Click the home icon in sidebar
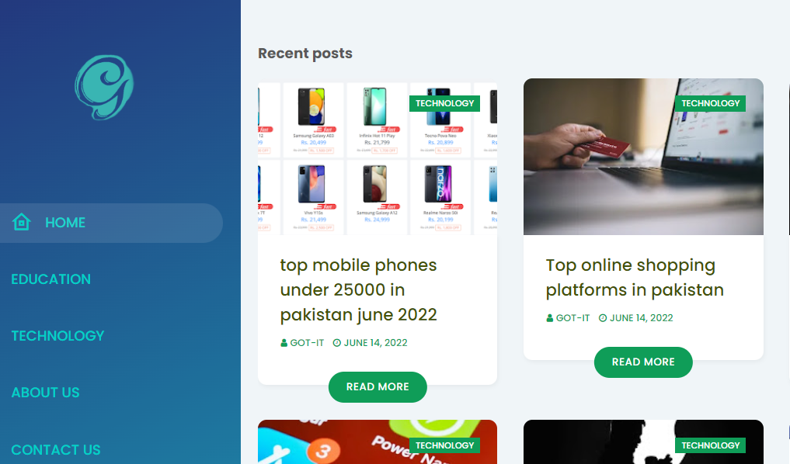The width and height of the screenshot is (790, 464). pos(22,222)
